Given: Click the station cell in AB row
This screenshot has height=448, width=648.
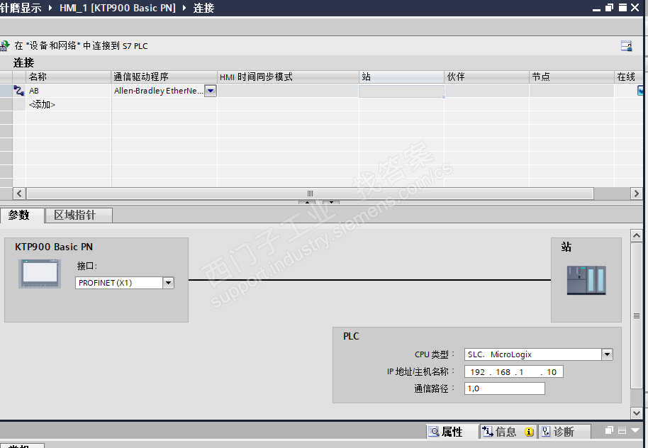Looking at the screenshot, I should tap(402, 91).
